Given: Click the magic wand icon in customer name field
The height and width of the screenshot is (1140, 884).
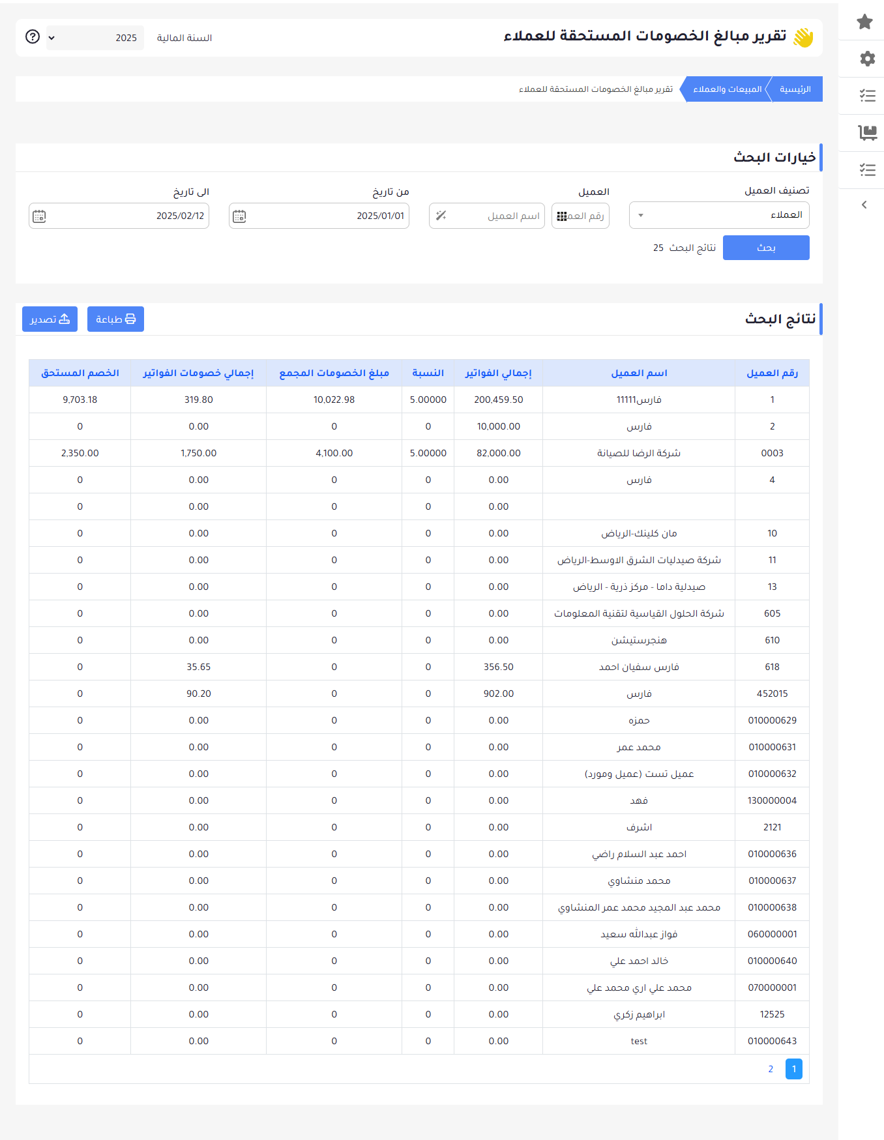Looking at the screenshot, I should click(441, 216).
